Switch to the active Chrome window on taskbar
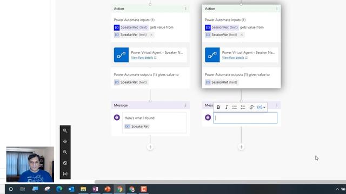This screenshot has height=194, width=346. click(119, 189)
